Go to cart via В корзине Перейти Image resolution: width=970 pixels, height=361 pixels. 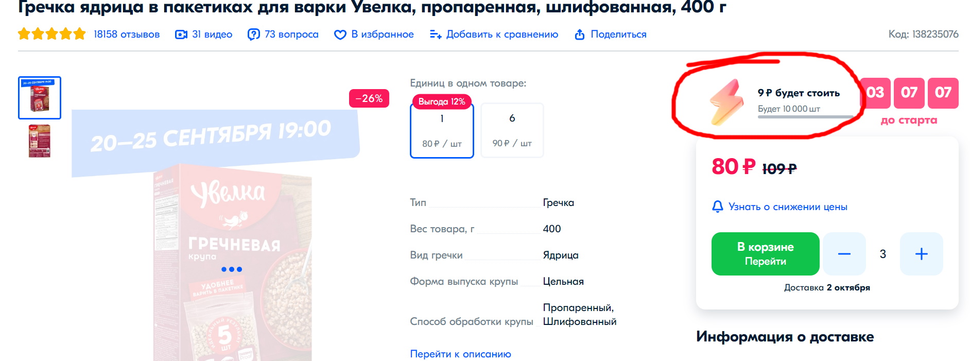pyautogui.click(x=766, y=254)
